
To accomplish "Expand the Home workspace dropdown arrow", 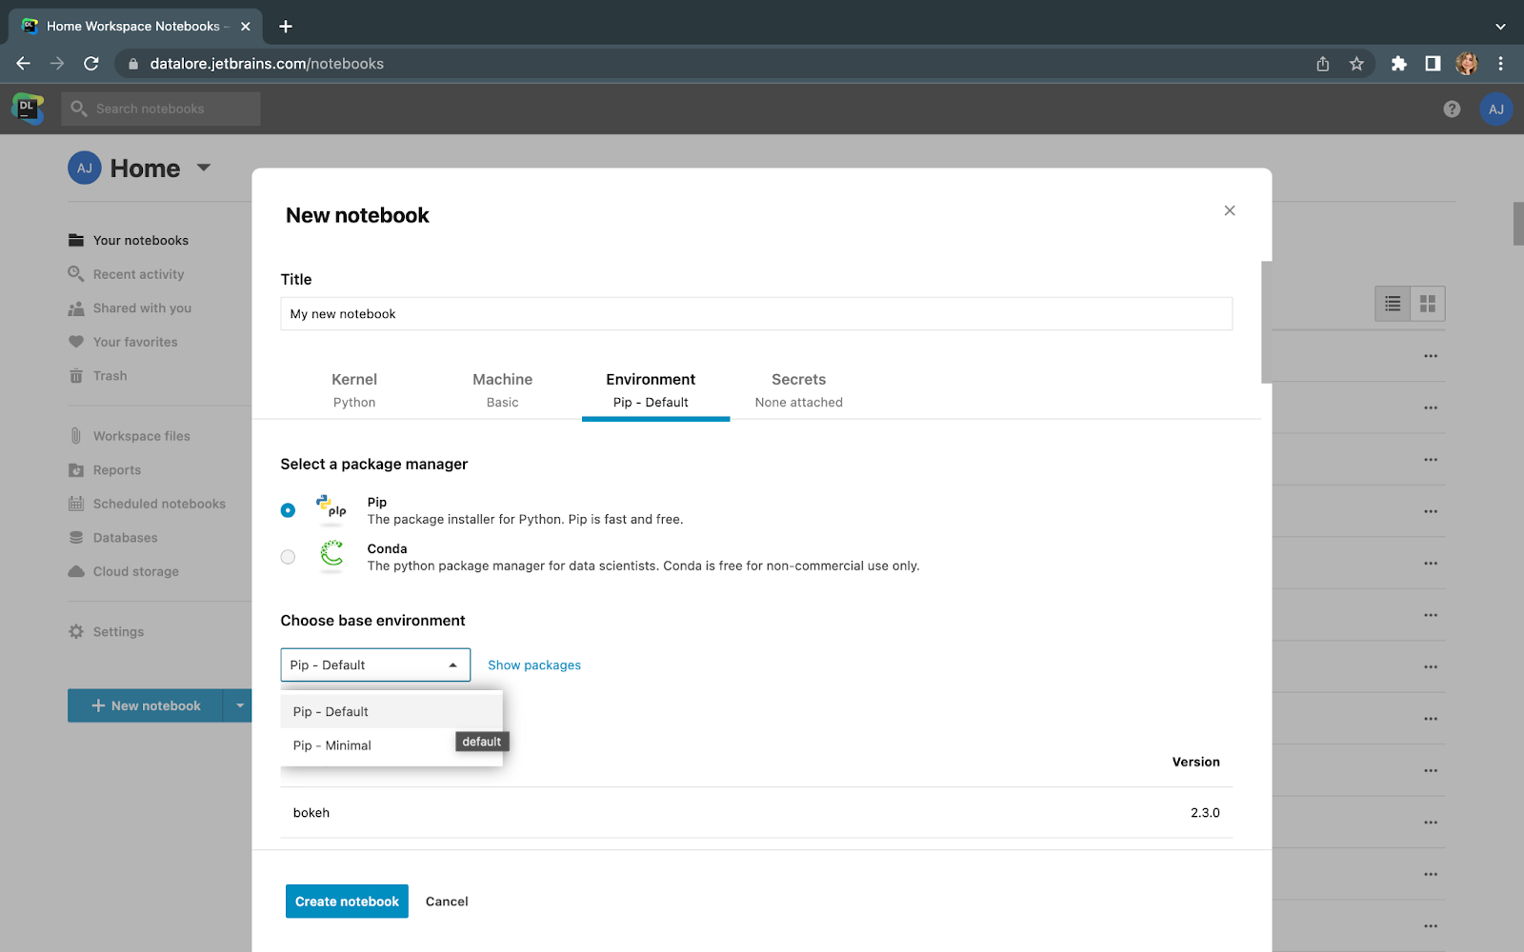I will pos(204,168).
